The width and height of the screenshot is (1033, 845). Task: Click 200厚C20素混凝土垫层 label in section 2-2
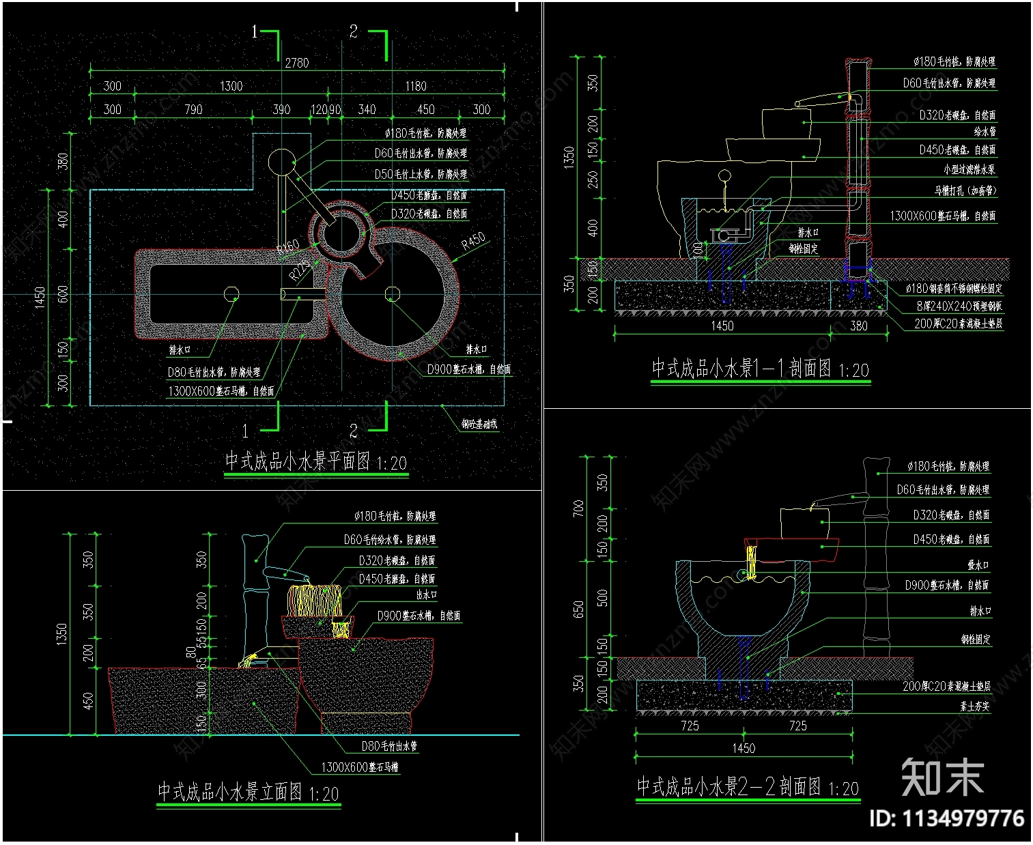946,687
